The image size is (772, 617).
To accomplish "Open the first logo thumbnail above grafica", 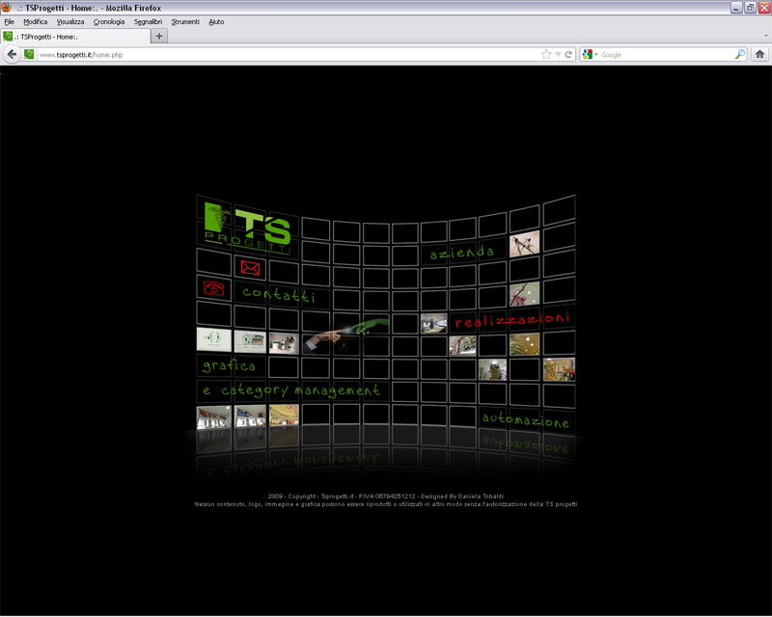I will [213, 339].
